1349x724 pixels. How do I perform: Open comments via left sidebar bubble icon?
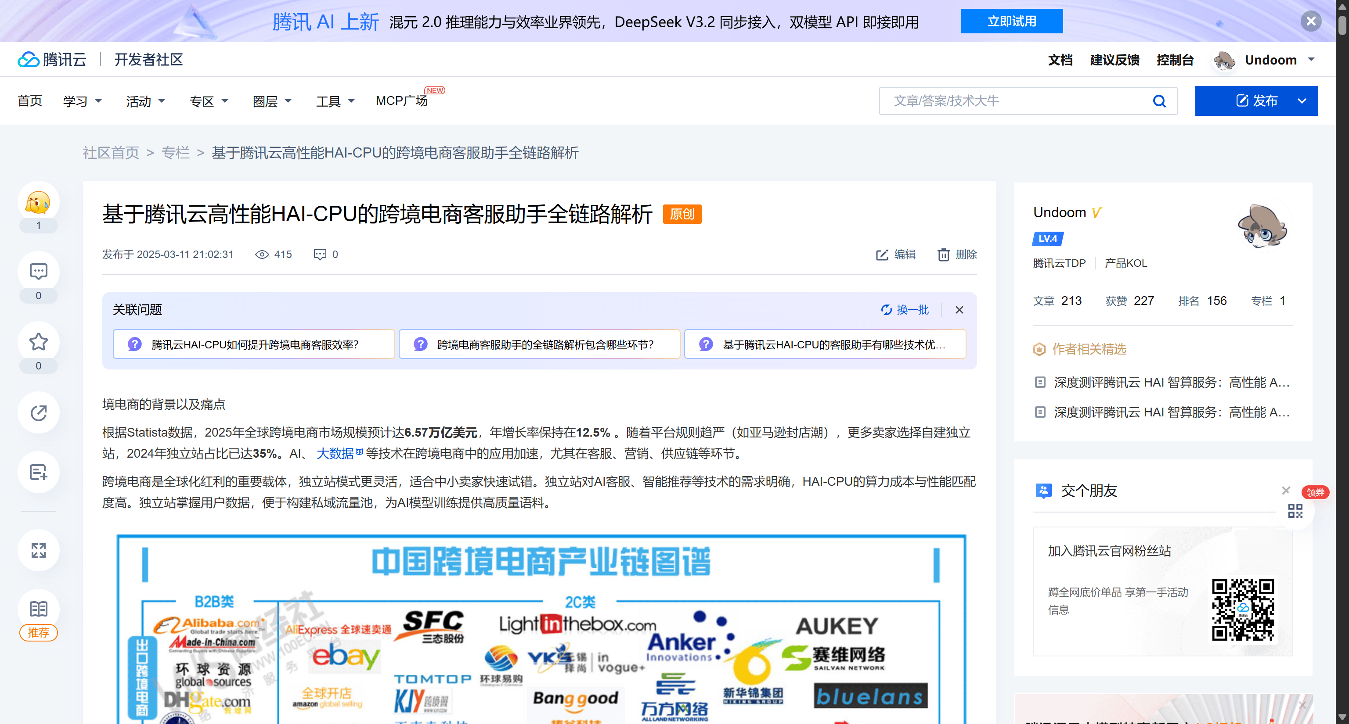pos(38,272)
